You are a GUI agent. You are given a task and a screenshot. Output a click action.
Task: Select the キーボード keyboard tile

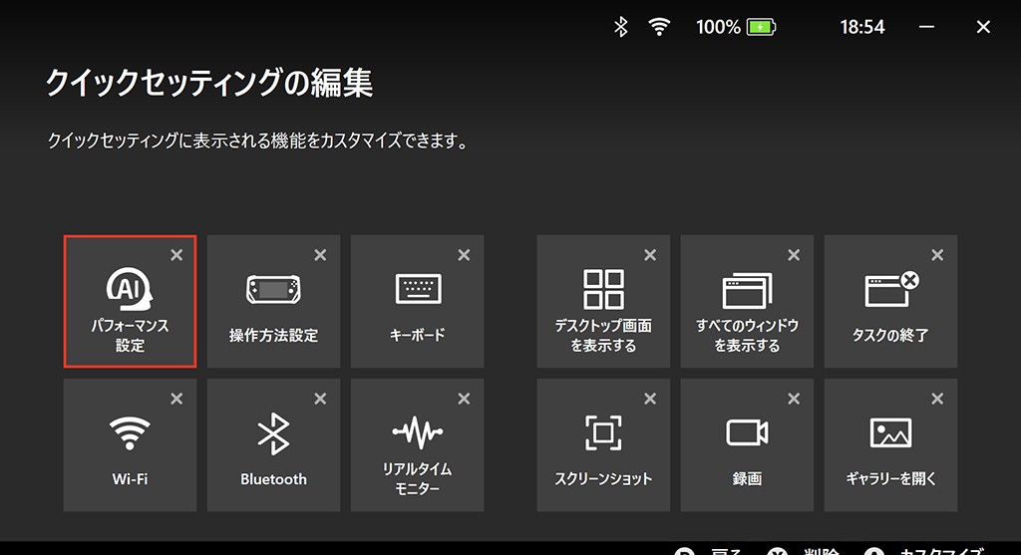[x=418, y=301]
